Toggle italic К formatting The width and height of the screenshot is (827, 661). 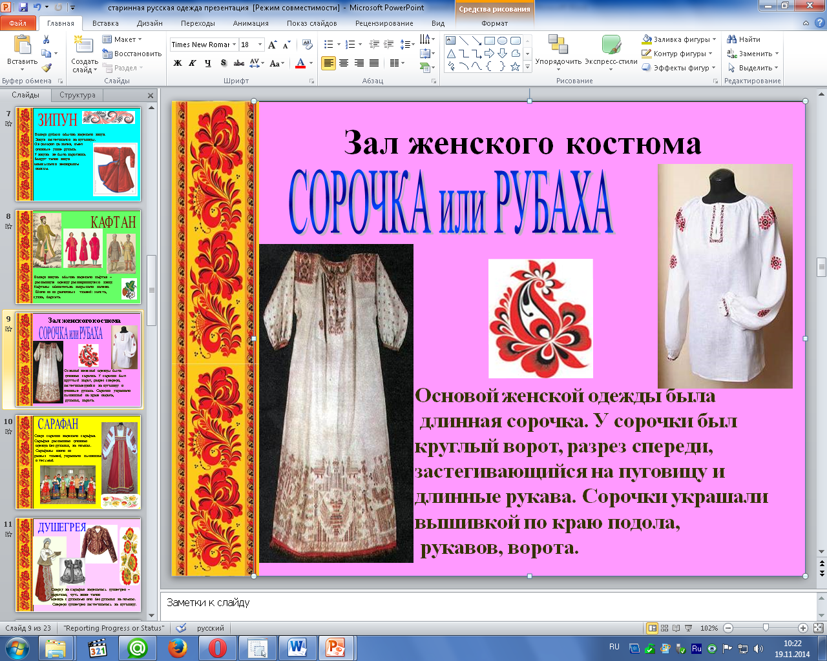[193, 63]
